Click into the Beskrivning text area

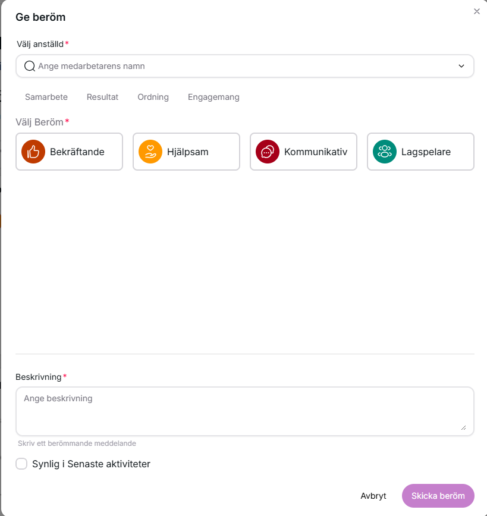coord(238,411)
